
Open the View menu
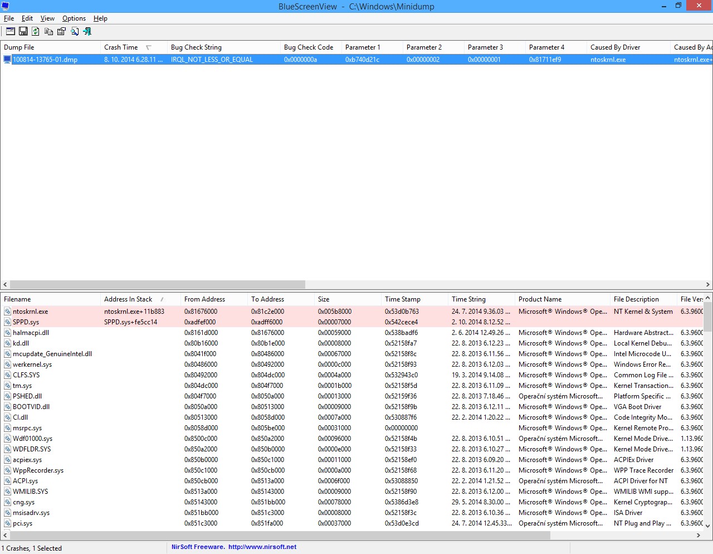(47, 18)
